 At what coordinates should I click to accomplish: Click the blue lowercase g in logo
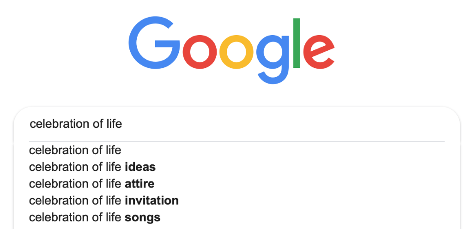[273, 60]
